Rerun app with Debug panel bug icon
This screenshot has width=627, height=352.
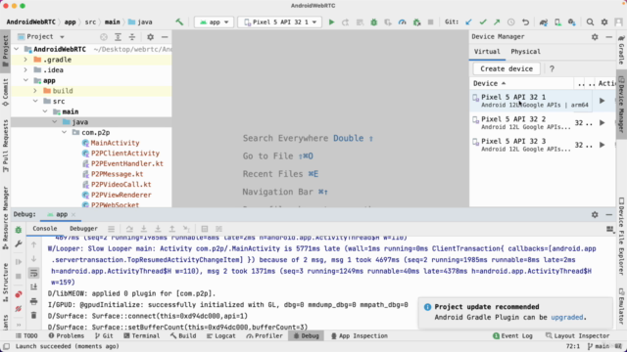point(19,230)
